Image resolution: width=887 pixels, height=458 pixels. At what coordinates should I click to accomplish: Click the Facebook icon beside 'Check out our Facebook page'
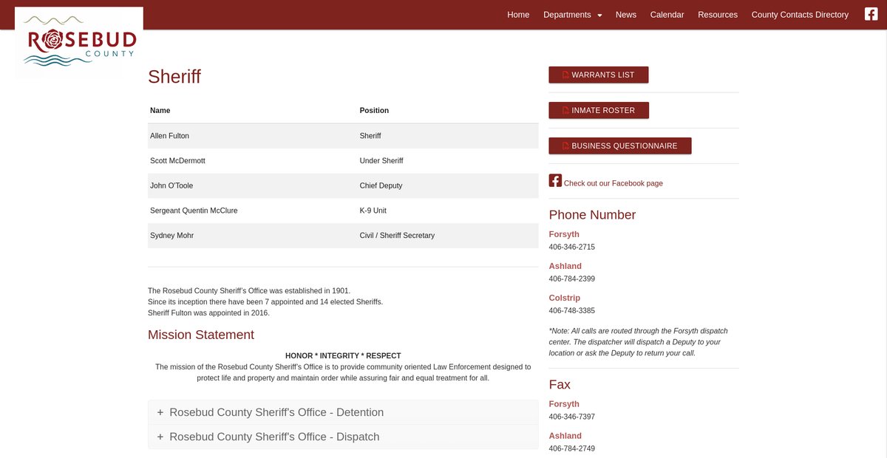click(x=555, y=180)
